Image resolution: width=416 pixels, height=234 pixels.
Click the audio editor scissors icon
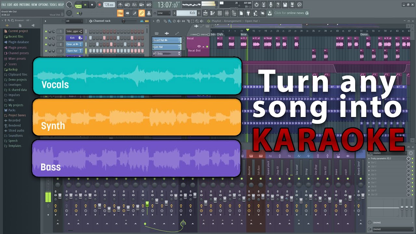point(264,5)
